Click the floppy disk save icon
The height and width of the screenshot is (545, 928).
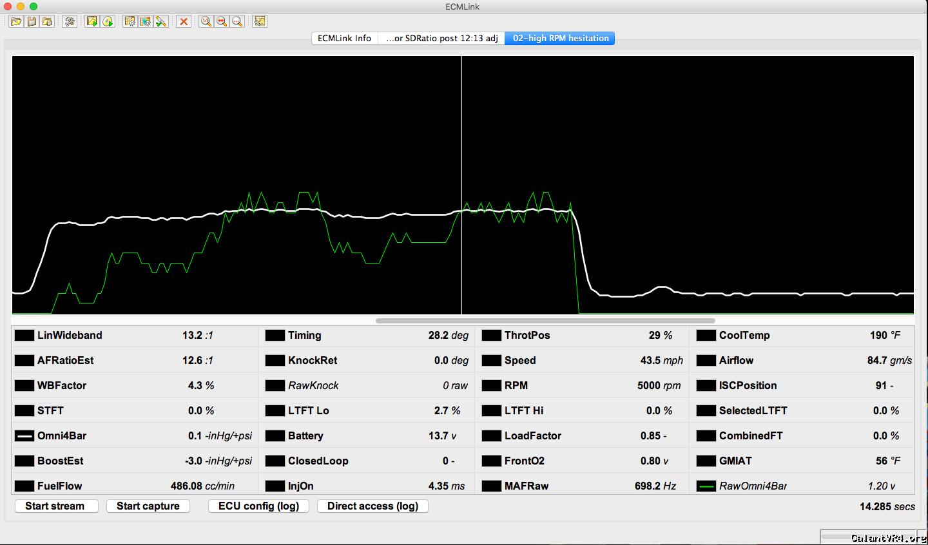coord(32,22)
